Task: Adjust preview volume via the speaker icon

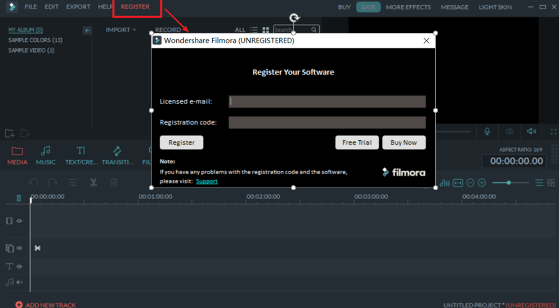Action: coord(532,131)
